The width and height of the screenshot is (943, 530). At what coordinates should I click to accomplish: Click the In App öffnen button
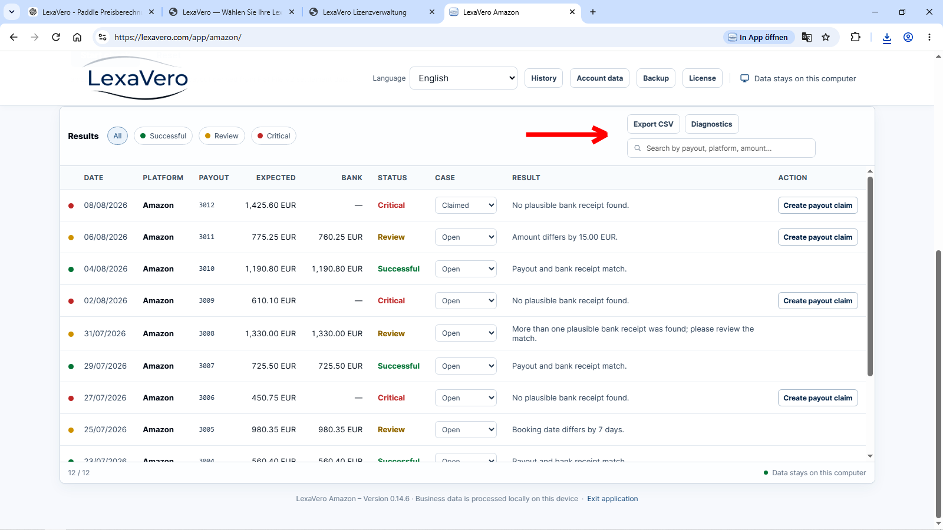pos(759,37)
